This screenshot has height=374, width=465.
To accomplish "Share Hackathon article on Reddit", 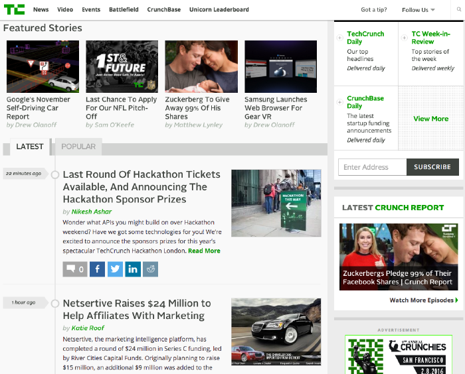I will (x=151, y=269).
